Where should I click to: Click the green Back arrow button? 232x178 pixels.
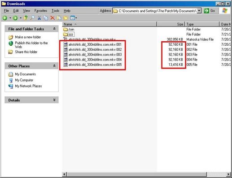pos(5,18)
